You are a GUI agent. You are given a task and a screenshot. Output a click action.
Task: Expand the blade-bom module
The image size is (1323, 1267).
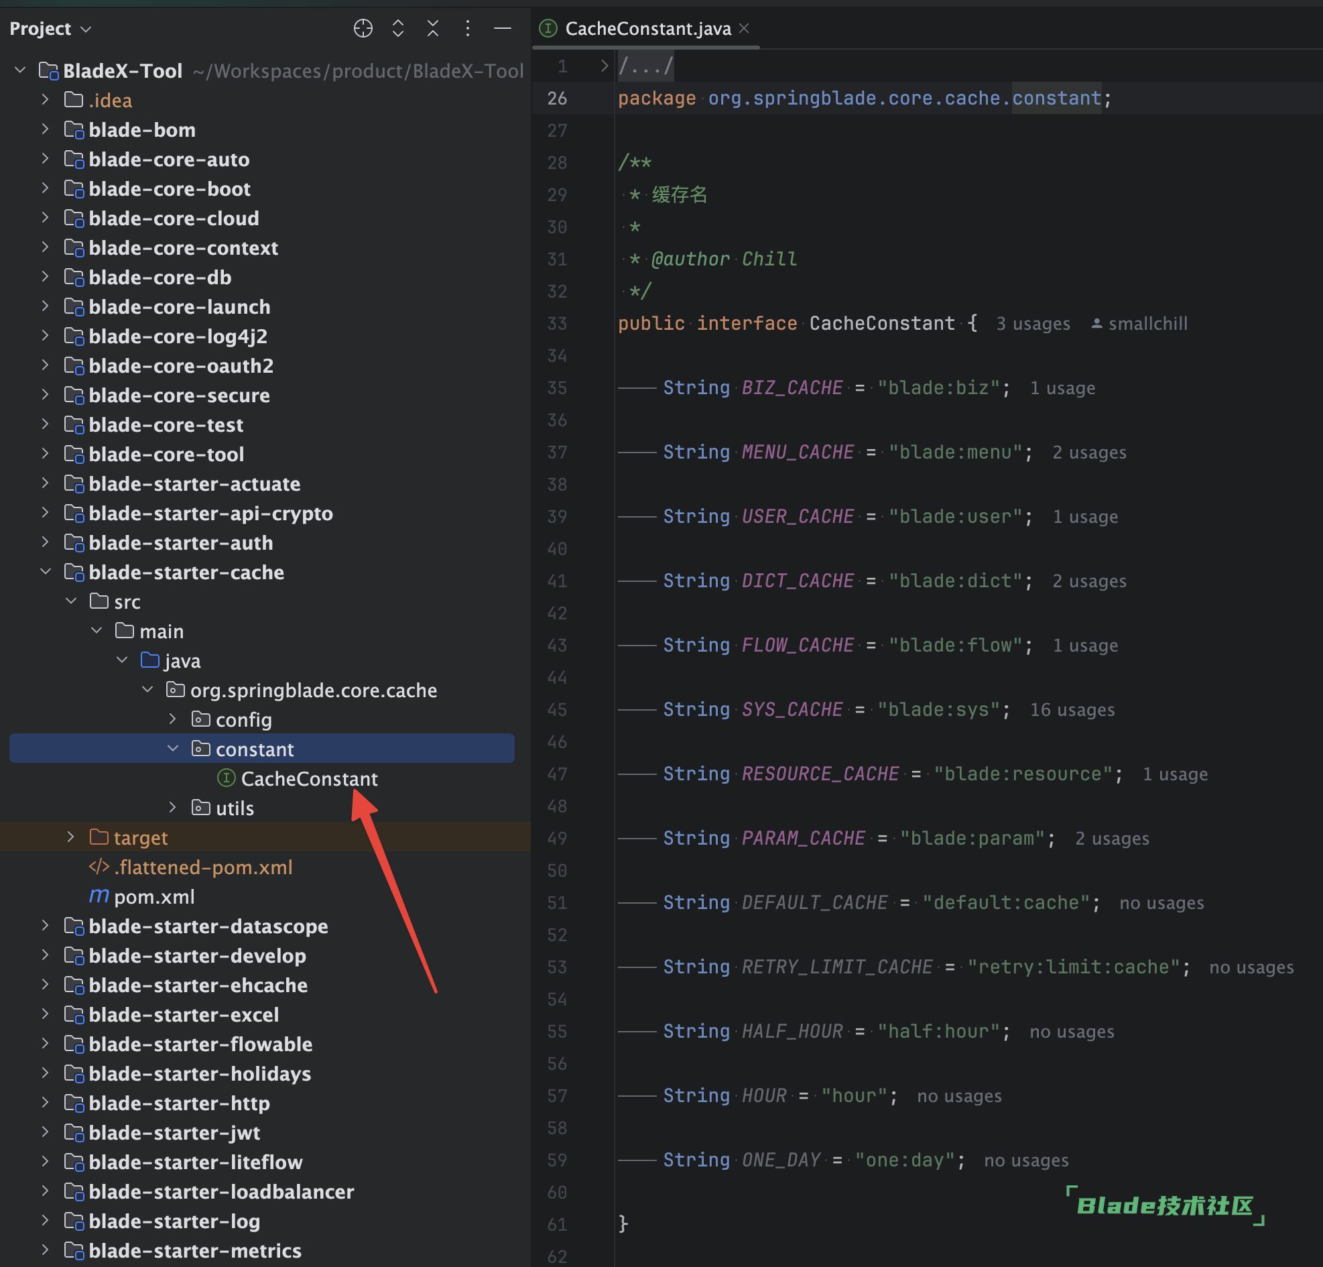(45, 128)
